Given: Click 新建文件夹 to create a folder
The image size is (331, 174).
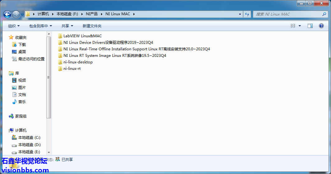Looking at the screenshot, I should pos(92,26).
